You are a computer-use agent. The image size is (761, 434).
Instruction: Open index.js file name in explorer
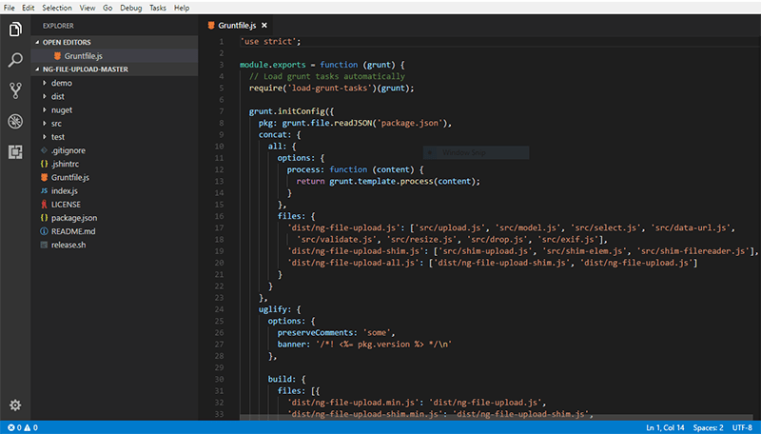65,190
